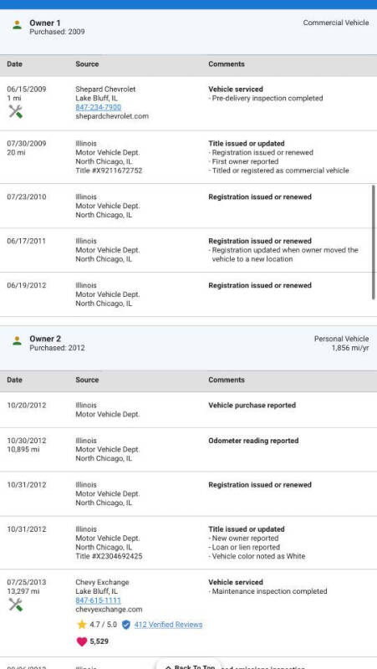
Task: Click the vertical page scrollbar
Action: pyautogui.click(x=374, y=242)
